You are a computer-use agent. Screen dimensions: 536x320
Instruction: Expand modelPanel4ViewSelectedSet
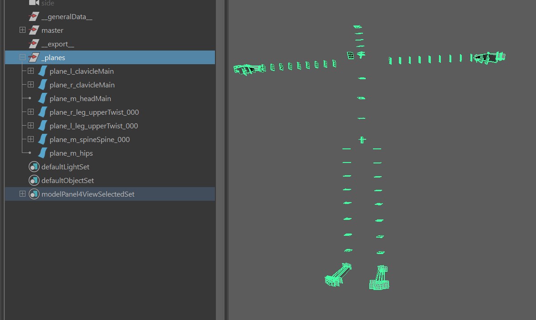(x=22, y=194)
